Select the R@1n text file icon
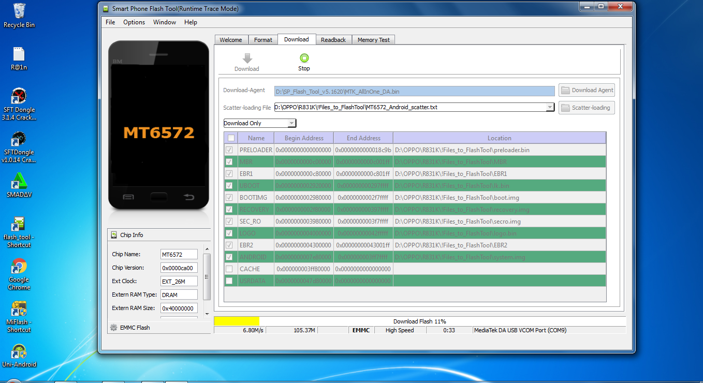Screen dimensions: 703x383 (19, 58)
